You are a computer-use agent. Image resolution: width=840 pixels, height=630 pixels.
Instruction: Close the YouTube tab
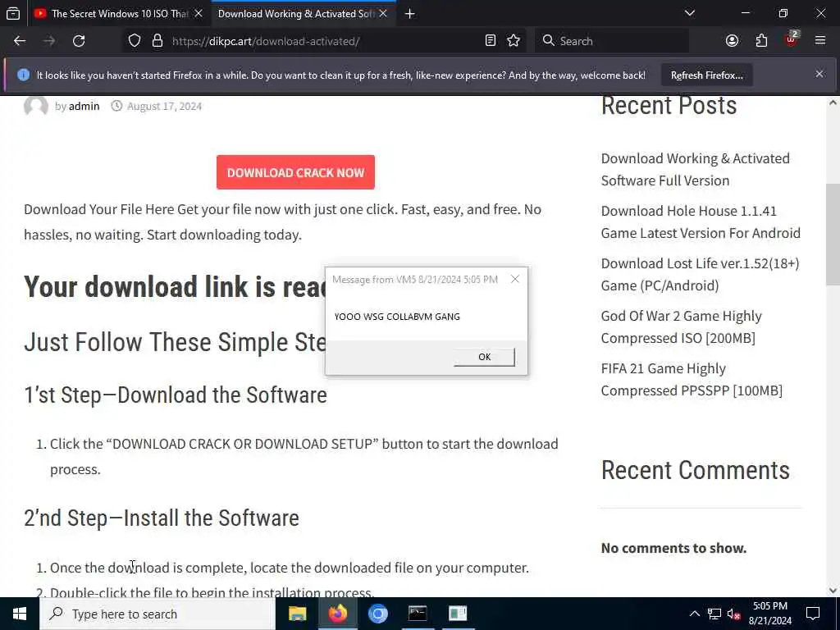pos(199,13)
